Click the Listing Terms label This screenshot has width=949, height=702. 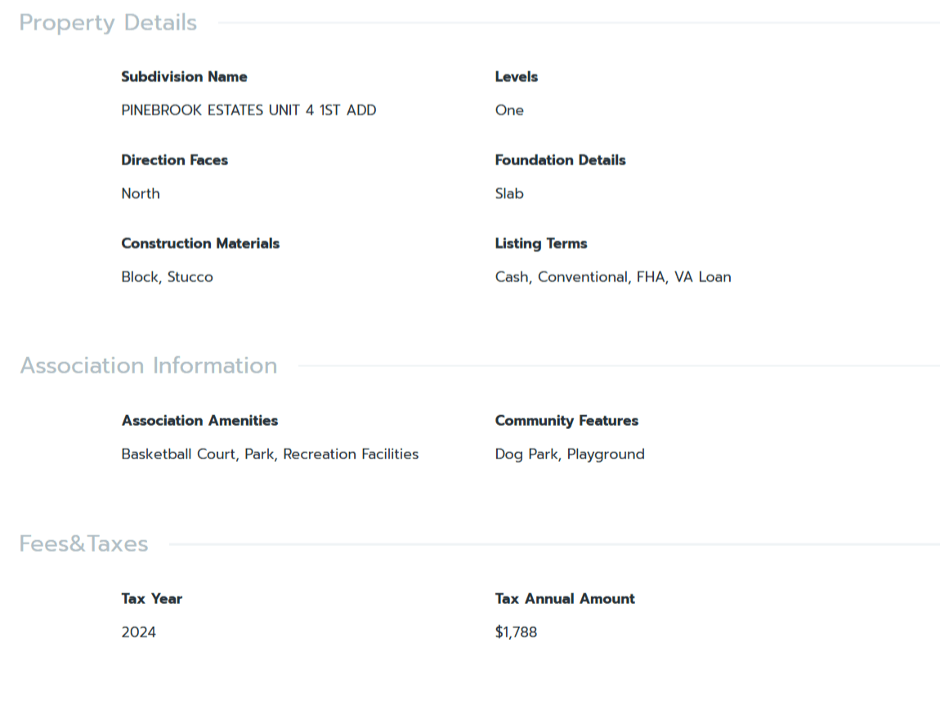540,244
